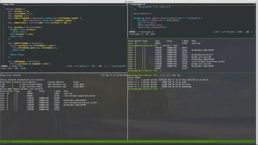
Task: Click empty shell prompt below netstat tail output
Action: (x=145, y=71)
